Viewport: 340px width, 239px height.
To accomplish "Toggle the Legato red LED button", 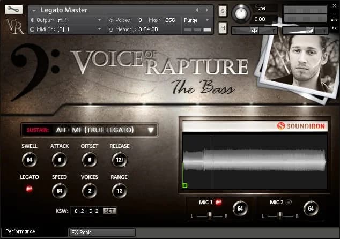I will pyautogui.click(x=29, y=189).
